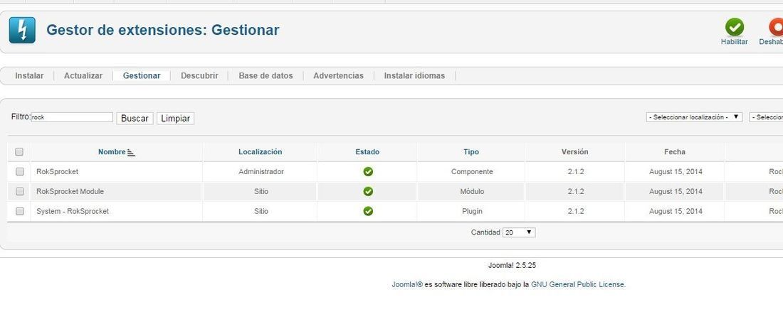Check the box for RokSprocket Module row
Screen dimensions: 783x312
click(19, 191)
